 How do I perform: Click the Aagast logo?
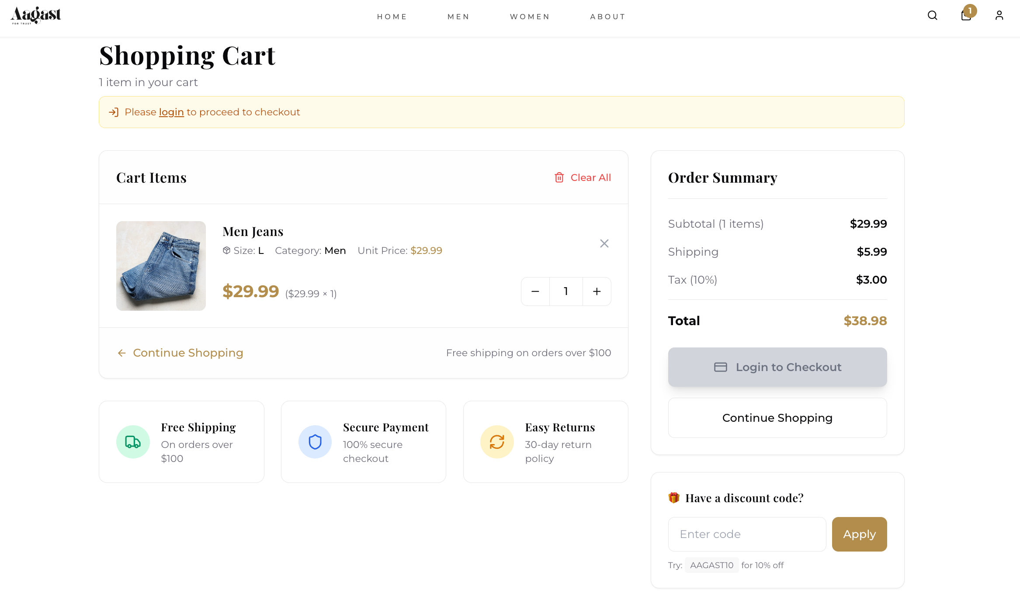point(36,16)
